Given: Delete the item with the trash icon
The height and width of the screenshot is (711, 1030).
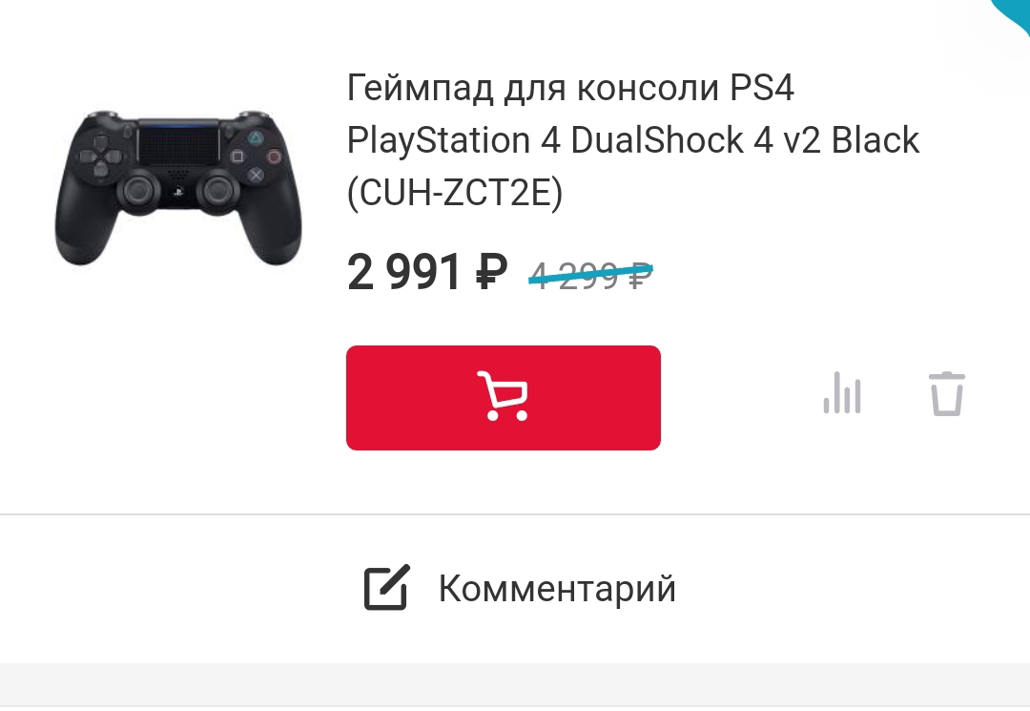Looking at the screenshot, I should click(947, 393).
